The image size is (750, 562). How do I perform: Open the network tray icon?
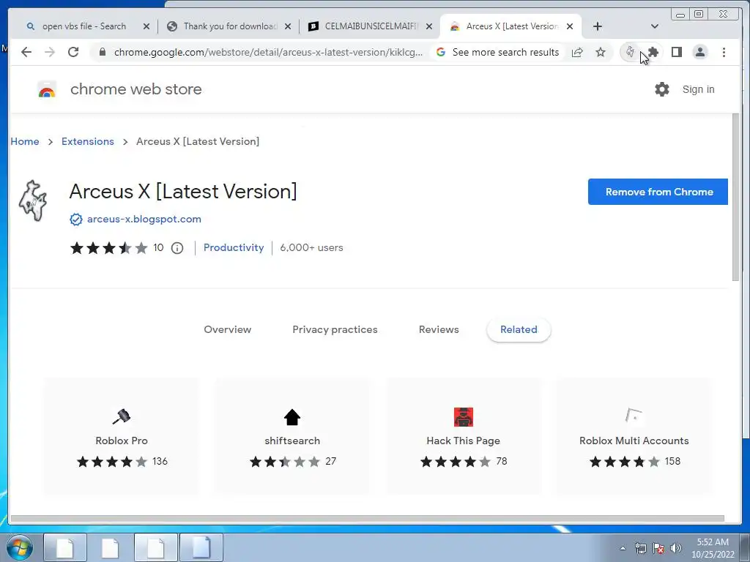pos(640,549)
